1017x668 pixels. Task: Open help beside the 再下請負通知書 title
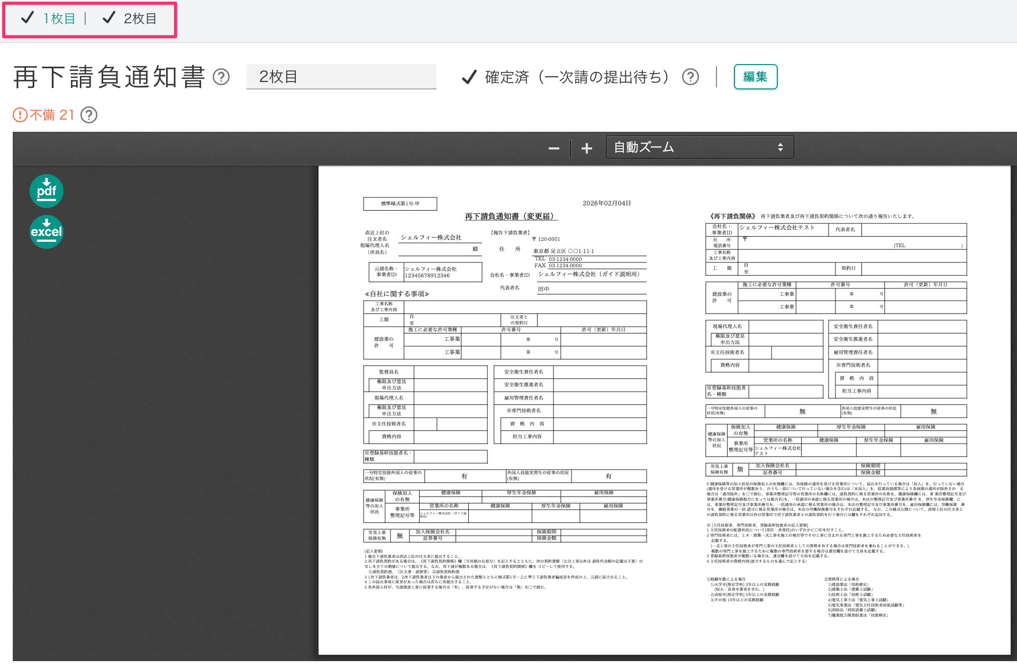tap(222, 77)
